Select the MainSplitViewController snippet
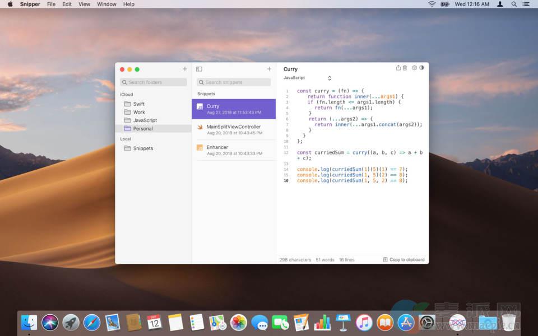Viewport: 538px width, 336px height. coord(234,129)
